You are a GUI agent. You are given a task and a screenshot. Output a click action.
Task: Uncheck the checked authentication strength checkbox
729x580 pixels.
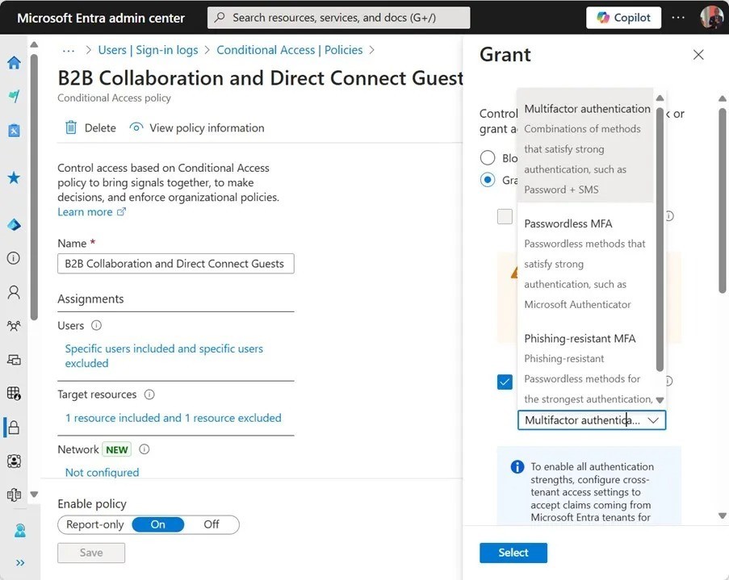pyautogui.click(x=505, y=382)
